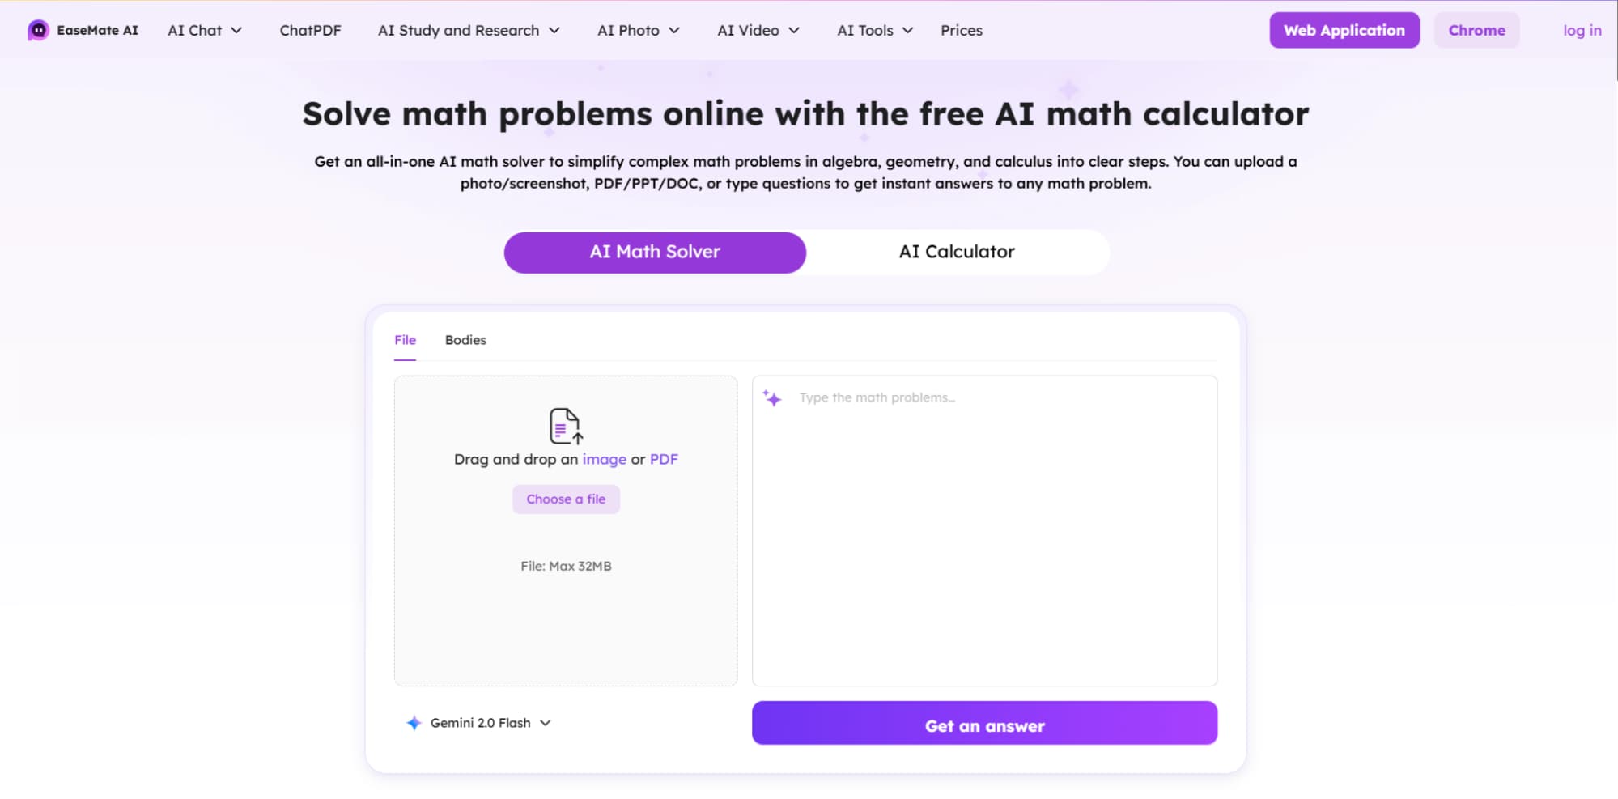Click the EaseMate AI logo icon

[x=38, y=31]
